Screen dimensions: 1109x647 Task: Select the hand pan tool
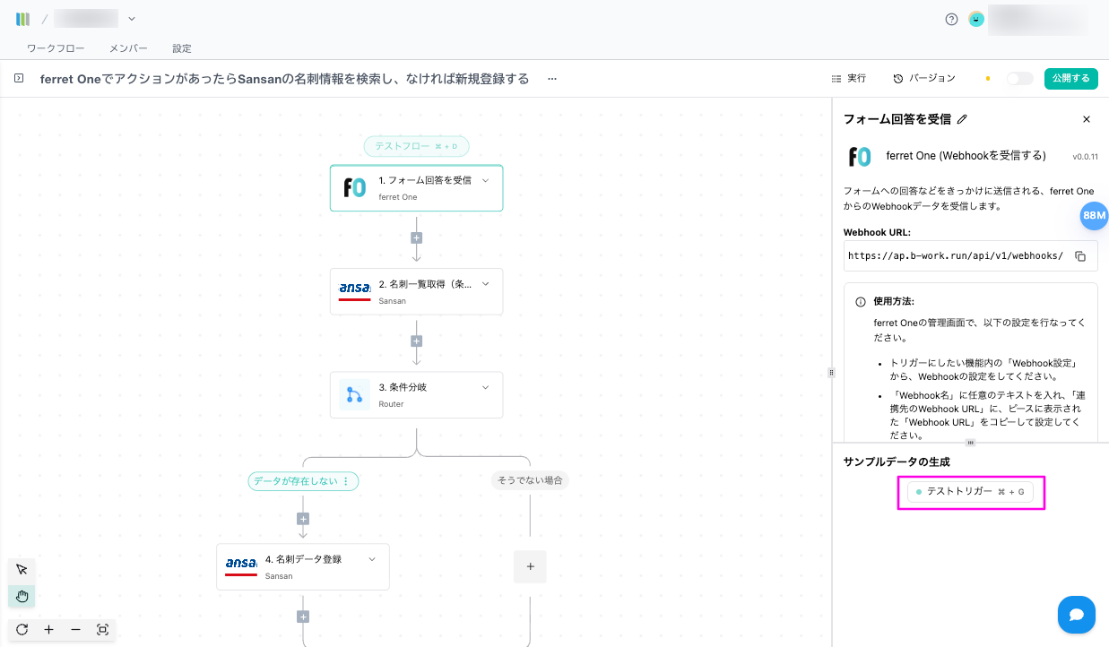(x=22, y=596)
